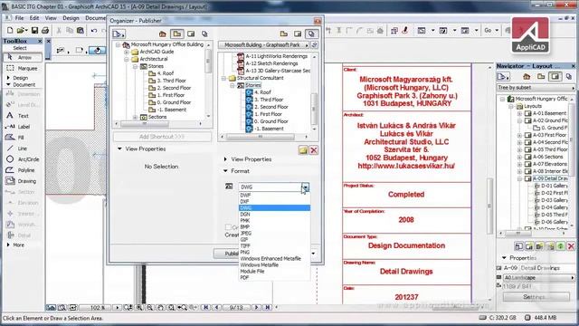This screenshot has height=326, width=579.
Task: Open the File menu
Action: point(19,18)
